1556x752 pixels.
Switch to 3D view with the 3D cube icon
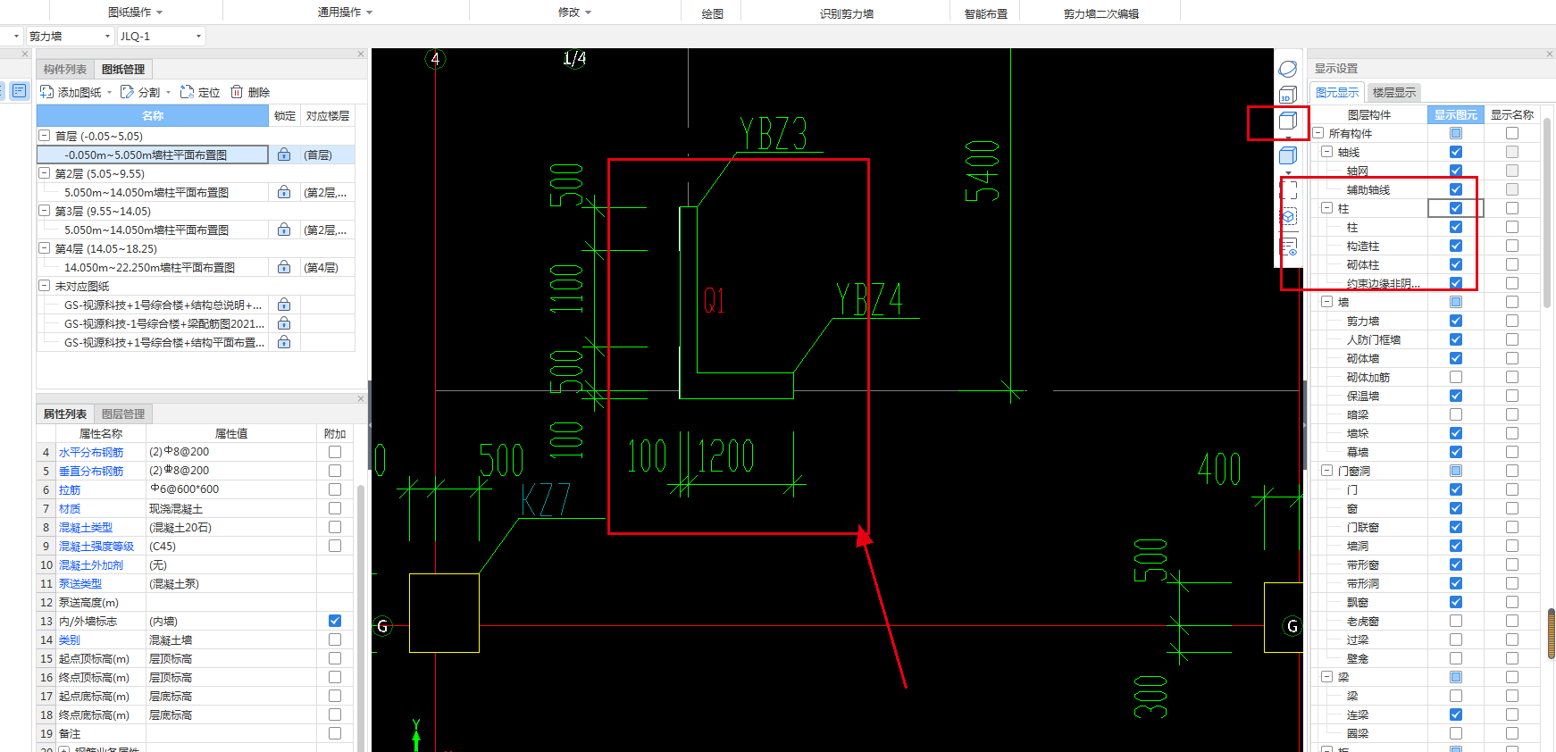click(x=1287, y=95)
